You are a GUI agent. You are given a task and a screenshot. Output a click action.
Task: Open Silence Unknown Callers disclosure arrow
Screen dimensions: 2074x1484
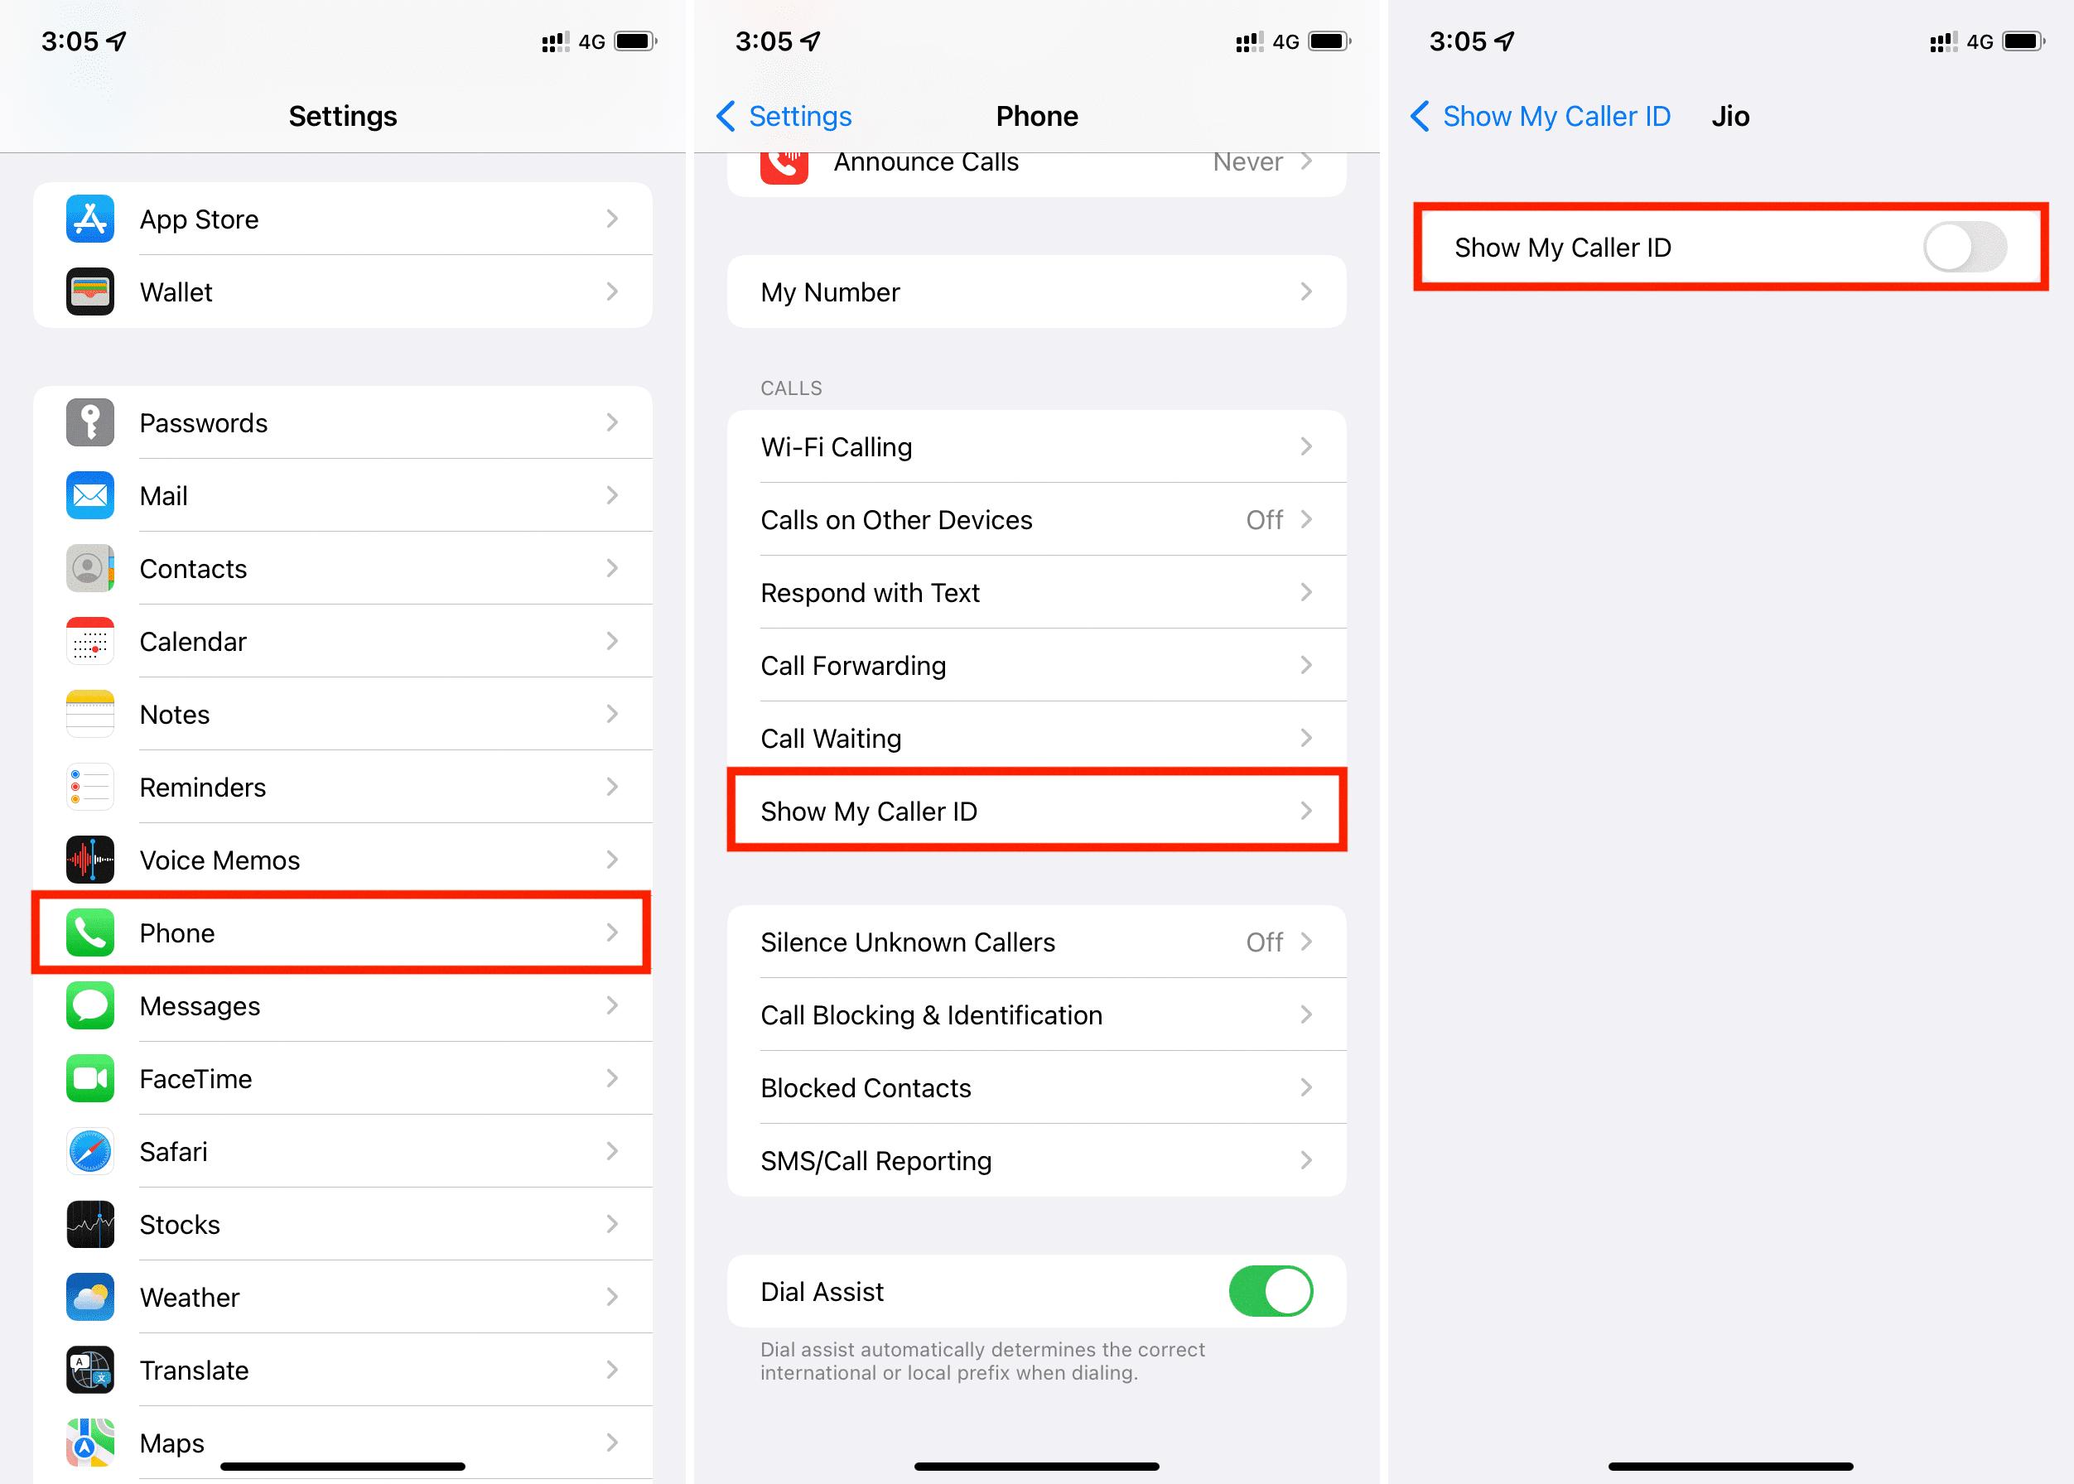tap(1306, 942)
